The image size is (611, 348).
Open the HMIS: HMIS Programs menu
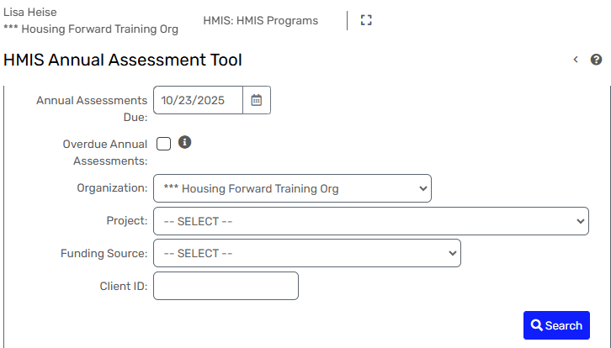coord(261,20)
